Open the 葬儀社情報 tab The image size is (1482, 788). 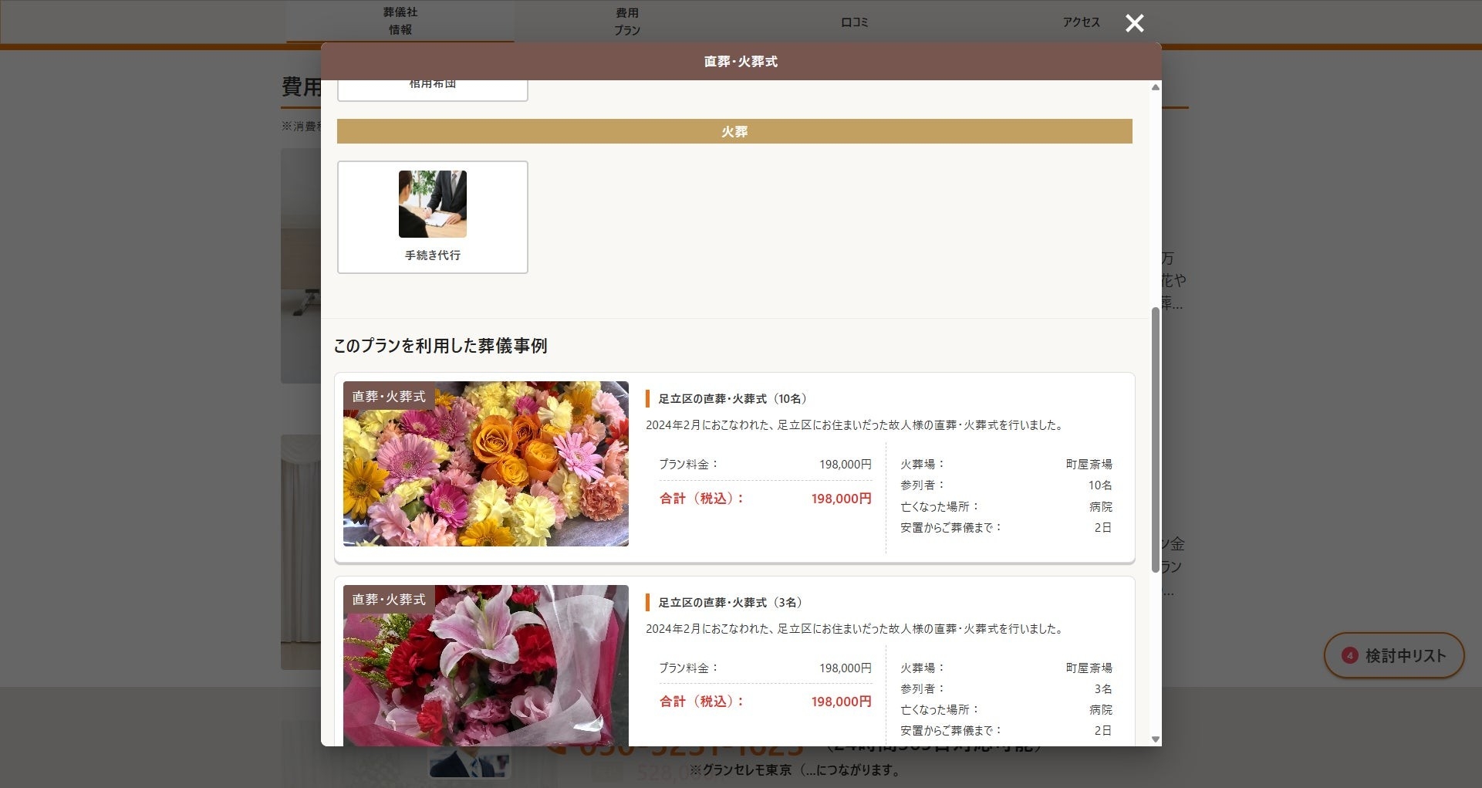pyautogui.click(x=400, y=21)
